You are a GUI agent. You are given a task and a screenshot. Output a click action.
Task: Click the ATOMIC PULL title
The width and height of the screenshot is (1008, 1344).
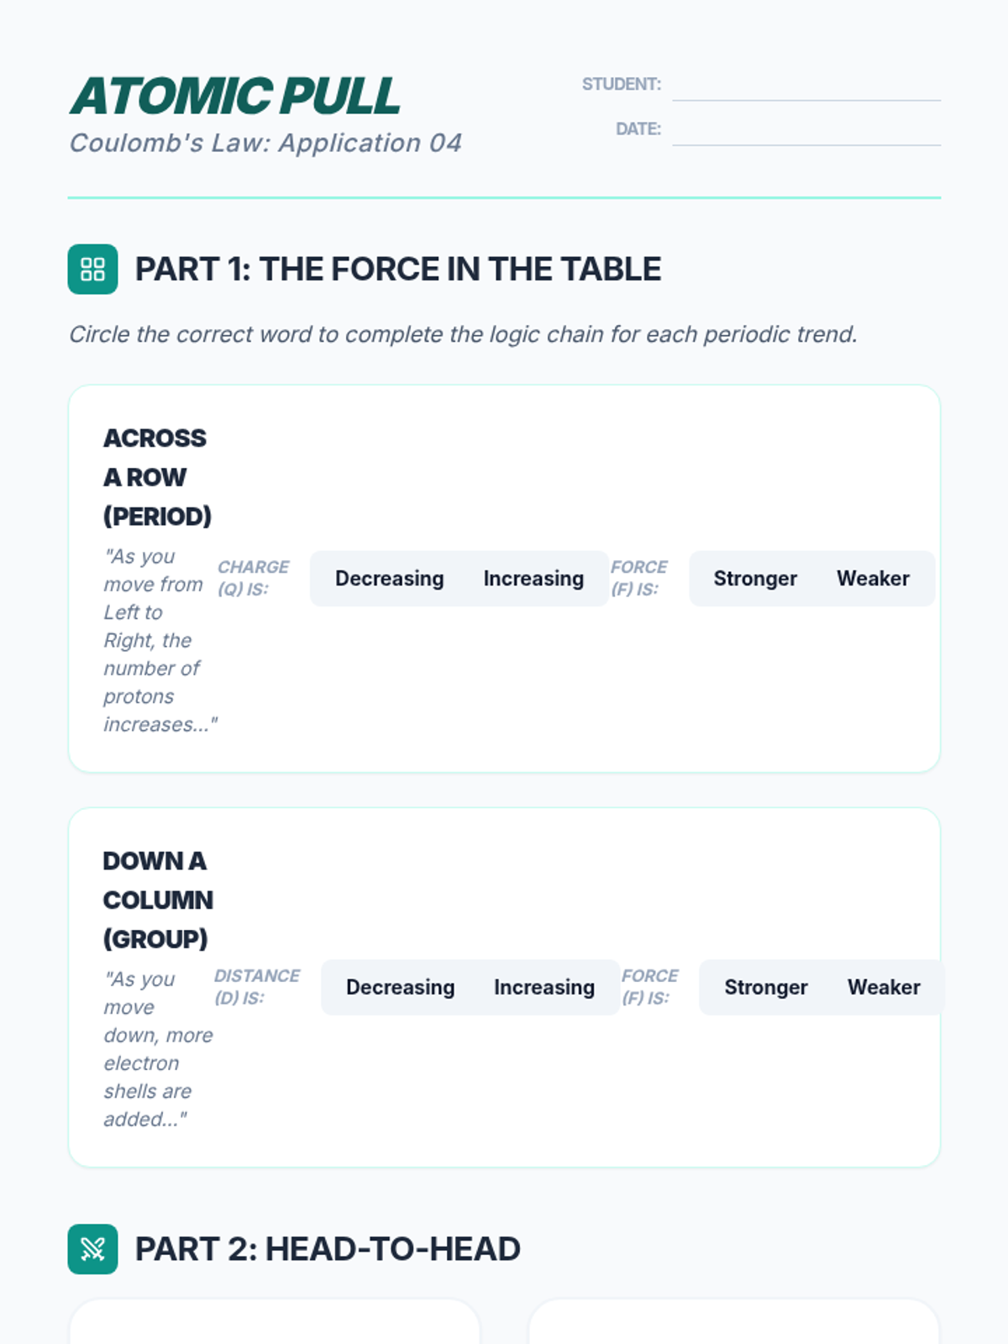(235, 96)
